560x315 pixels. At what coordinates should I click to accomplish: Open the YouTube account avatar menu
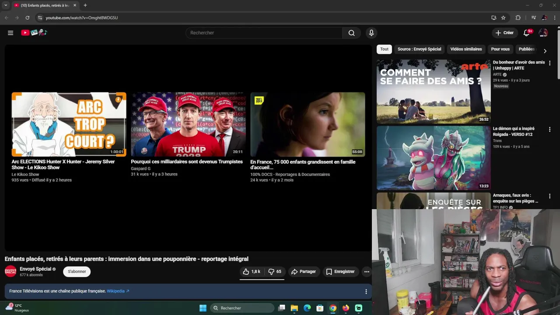(x=543, y=33)
